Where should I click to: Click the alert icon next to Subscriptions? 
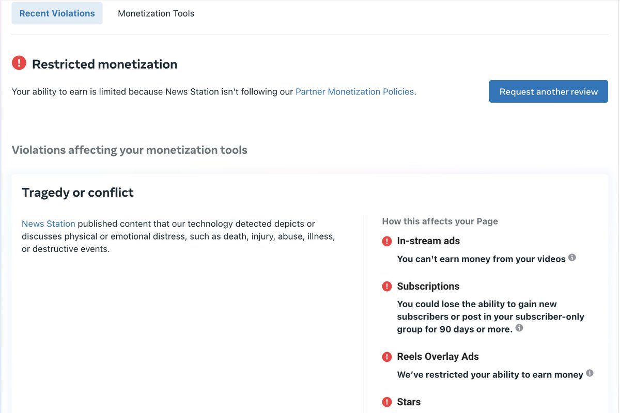(x=386, y=286)
